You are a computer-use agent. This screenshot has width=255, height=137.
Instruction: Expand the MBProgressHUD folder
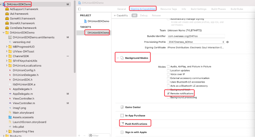point(6,47)
